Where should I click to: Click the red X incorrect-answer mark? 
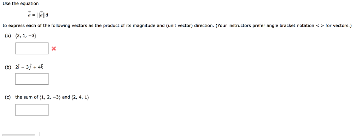(54, 49)
